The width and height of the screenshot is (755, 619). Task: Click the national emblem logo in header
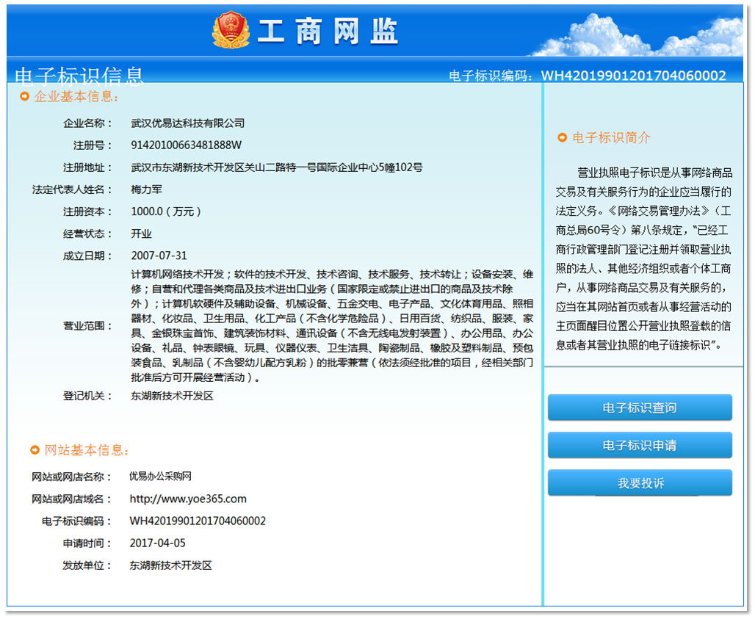click(231, 30)
